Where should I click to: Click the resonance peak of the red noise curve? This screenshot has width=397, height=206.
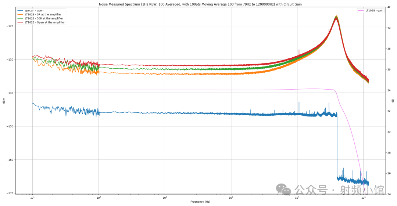pyautogui.click(x=336, y=18)
